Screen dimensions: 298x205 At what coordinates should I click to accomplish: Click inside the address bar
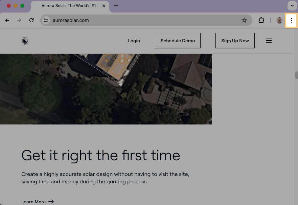tap(135, 20)
